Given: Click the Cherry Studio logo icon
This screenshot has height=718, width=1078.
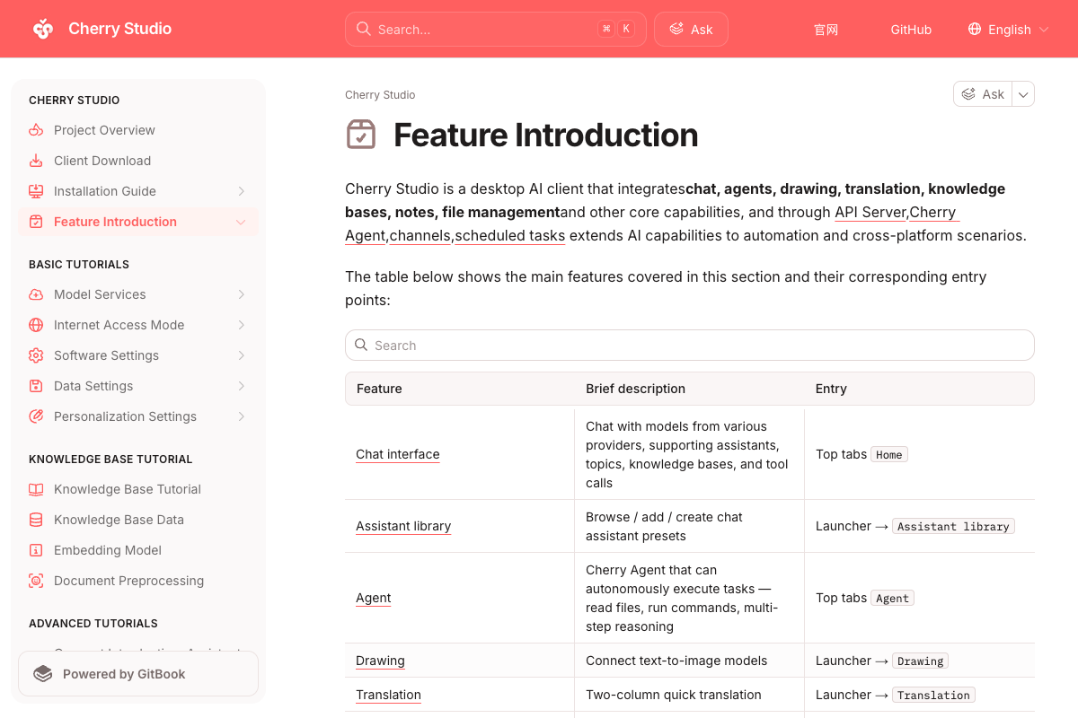Looking at the screenshot, I should pyautogui.click(x=43, y=29).
